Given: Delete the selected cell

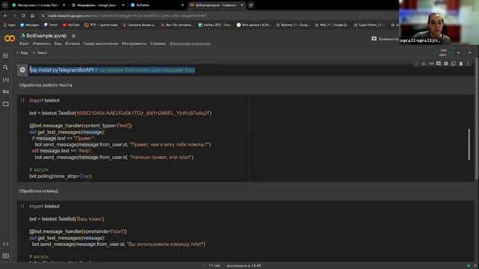Looking at the screenshot, I should point(461,64).
